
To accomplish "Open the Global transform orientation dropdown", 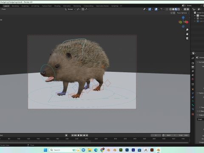I will pyautogui.click(x=70, y=9).
